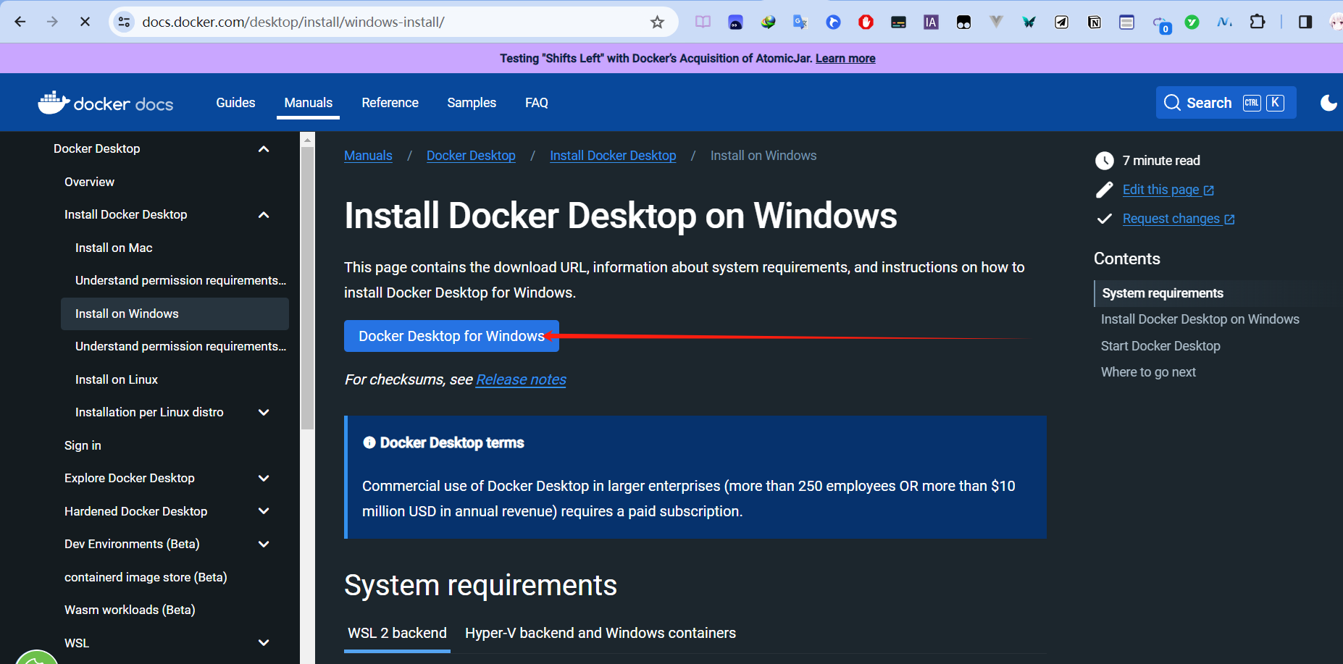
Task: Expand the WSL section
Action: [264, 642]
